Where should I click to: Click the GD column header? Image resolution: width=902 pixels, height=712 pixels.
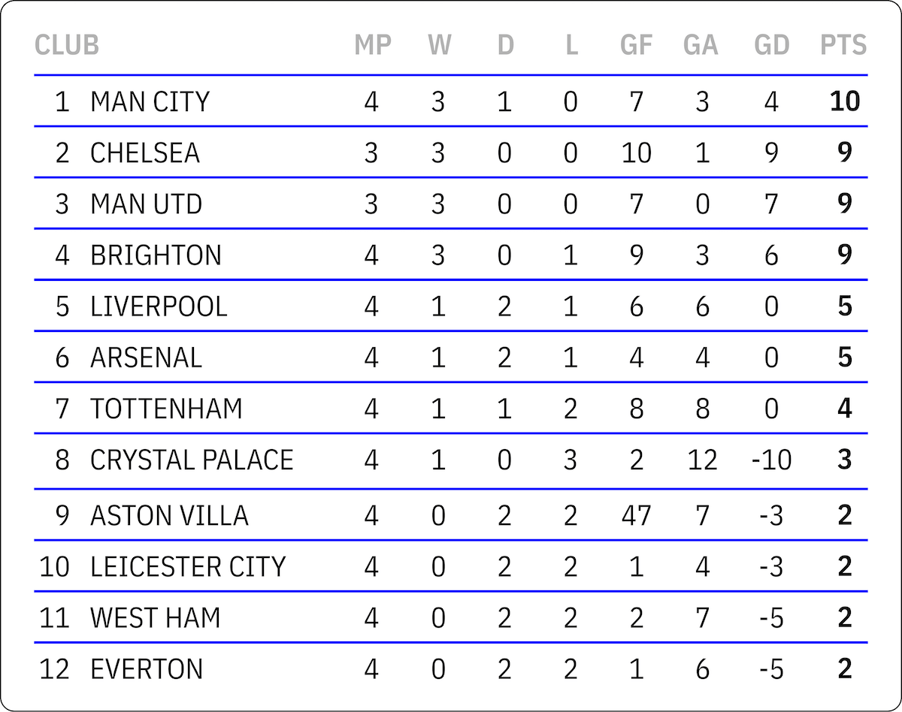(x=772, y=45)
